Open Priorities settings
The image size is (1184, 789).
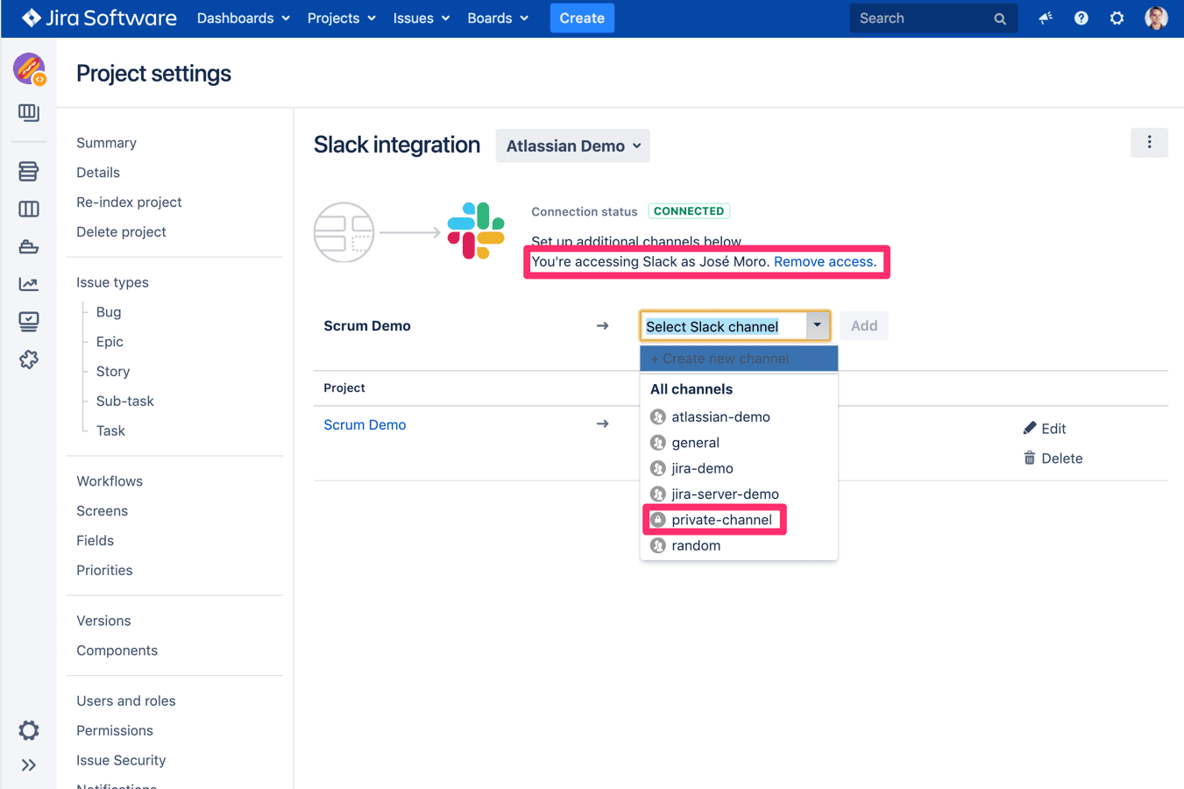tap(104, 571)
